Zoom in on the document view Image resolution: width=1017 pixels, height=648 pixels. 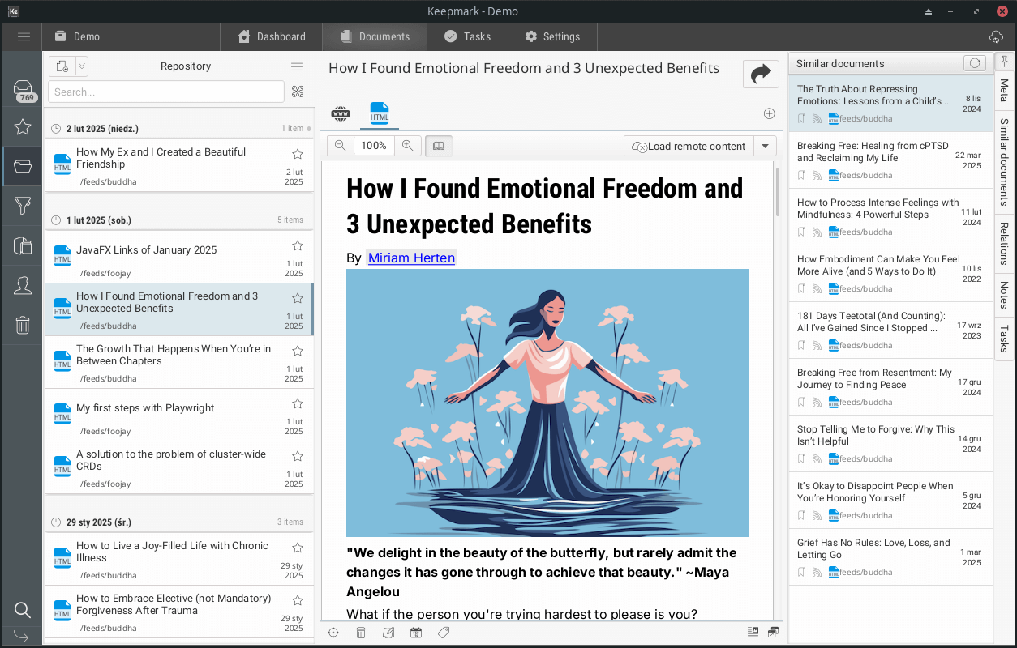tap(408, 146)
